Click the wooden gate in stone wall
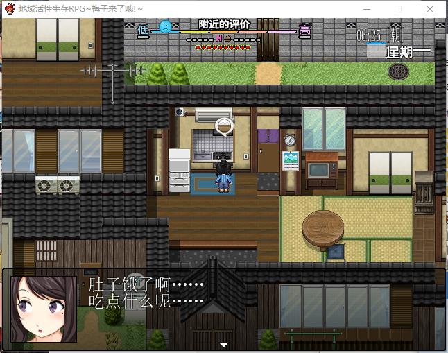The image size is (448, 353). [268, 40]
